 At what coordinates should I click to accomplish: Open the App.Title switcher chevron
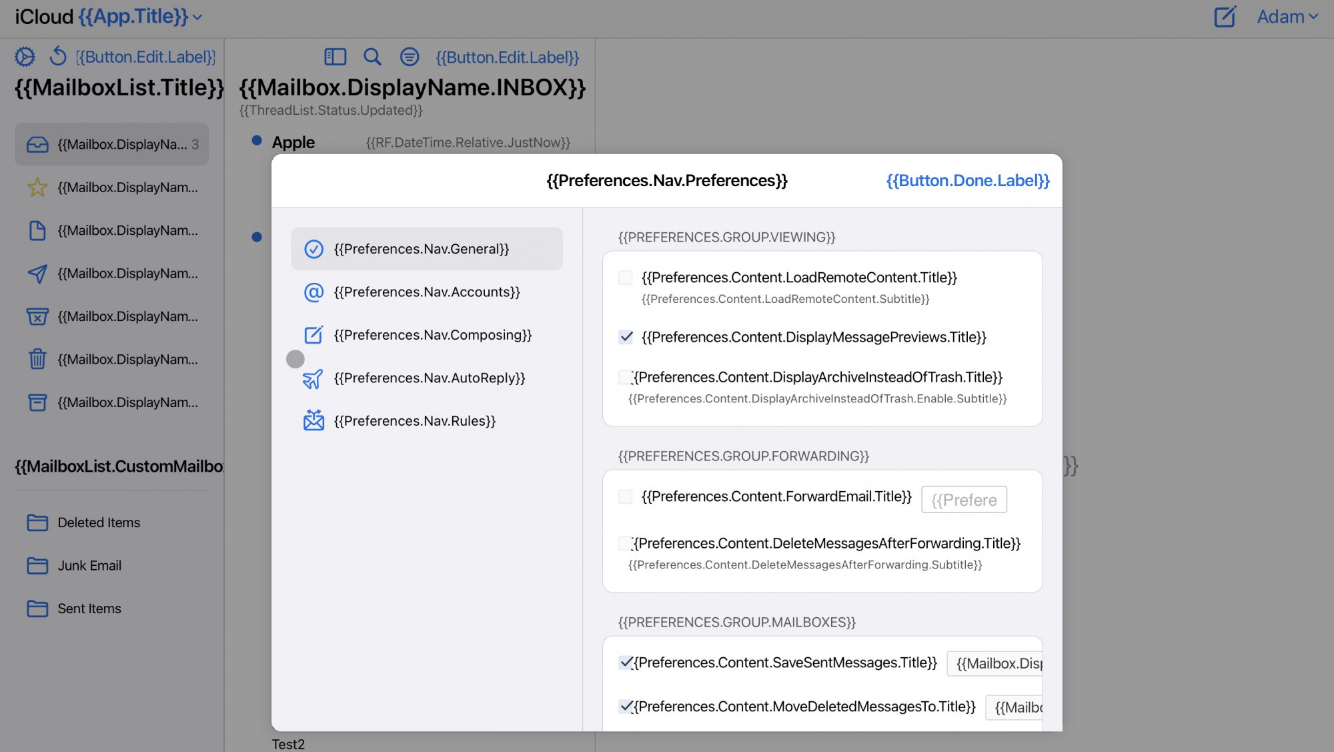(x=197, y=17)
